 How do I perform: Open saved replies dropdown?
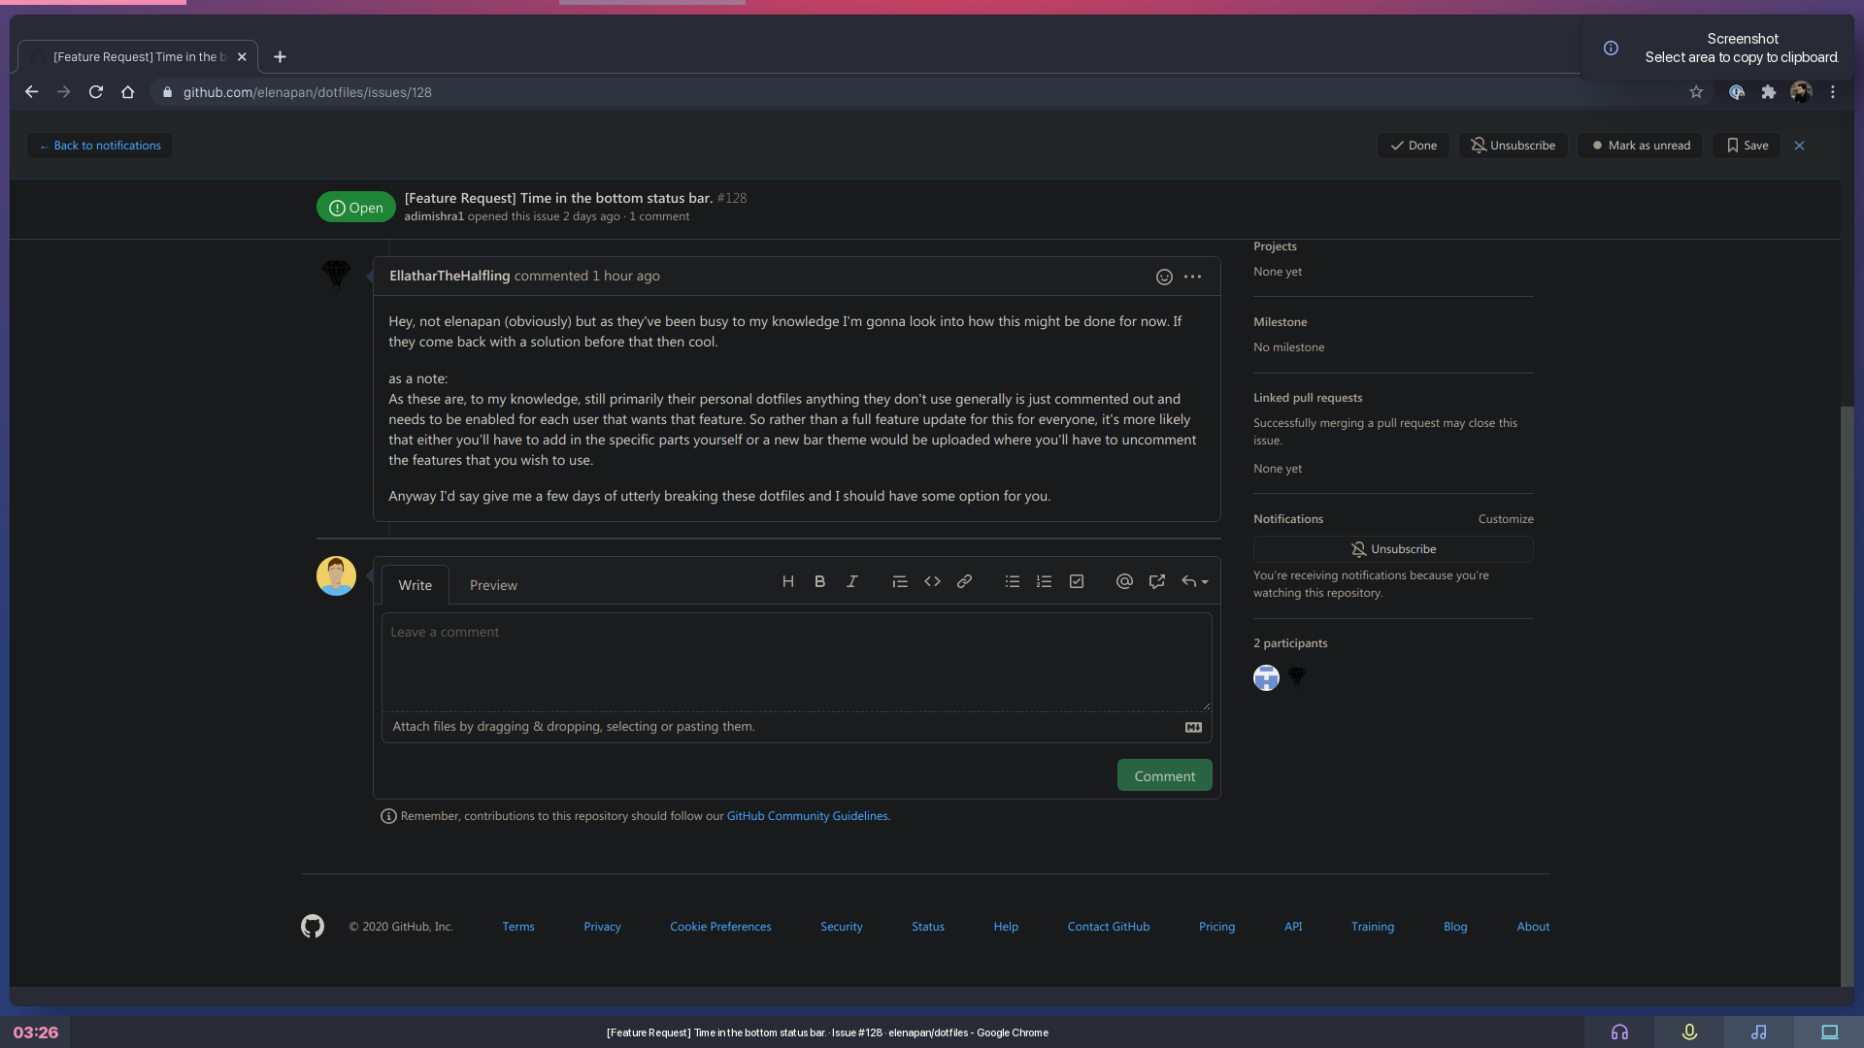click(x=1194, y=582)
